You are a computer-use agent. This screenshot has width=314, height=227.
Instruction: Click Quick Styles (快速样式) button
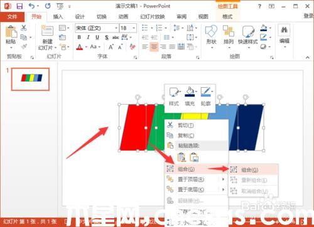coord(248,36)
